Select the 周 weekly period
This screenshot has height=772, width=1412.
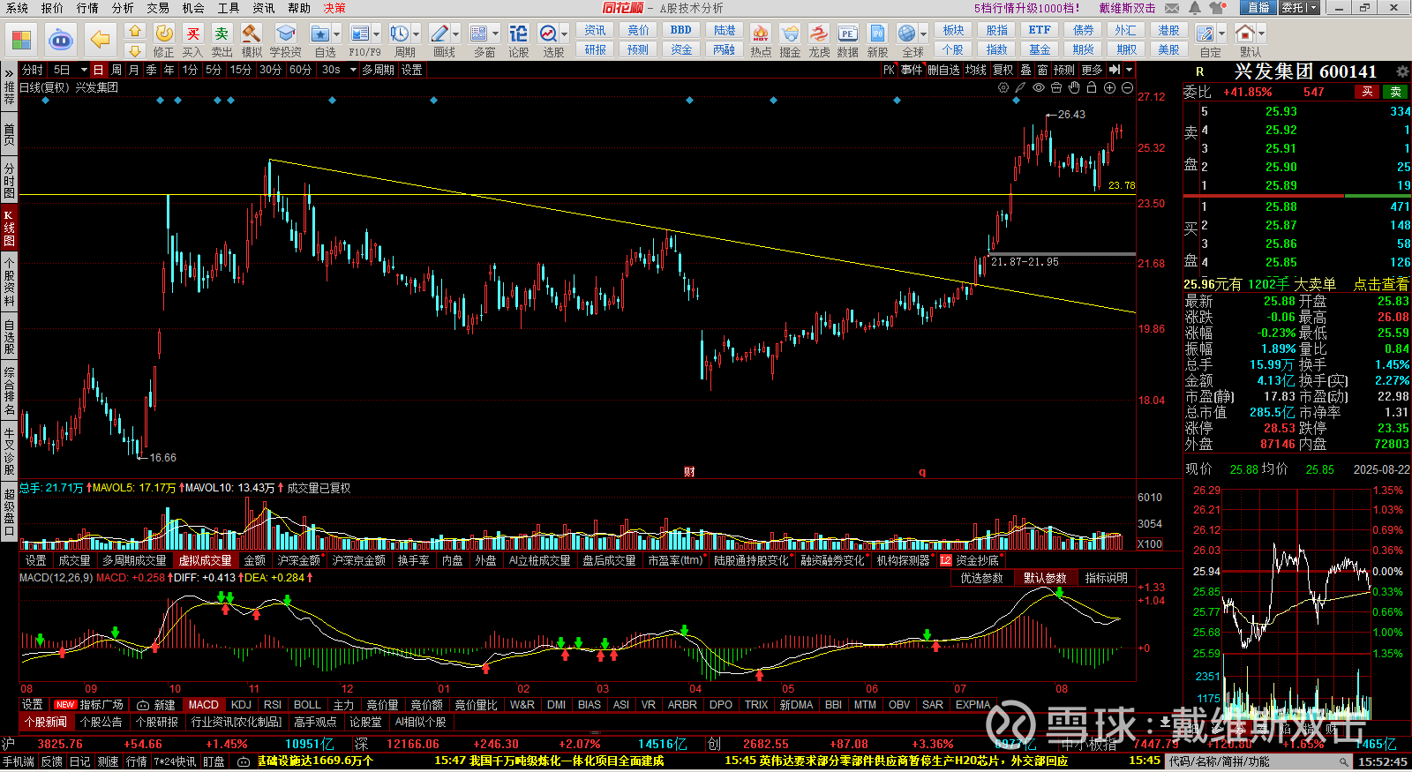(116, 70)
